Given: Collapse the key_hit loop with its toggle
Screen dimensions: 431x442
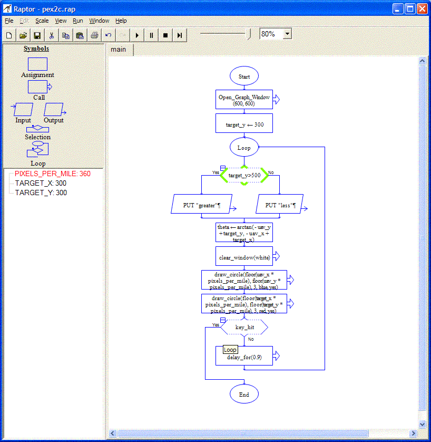Looking at the screenshot, I should pyautogui.click(x=223, y=320).
